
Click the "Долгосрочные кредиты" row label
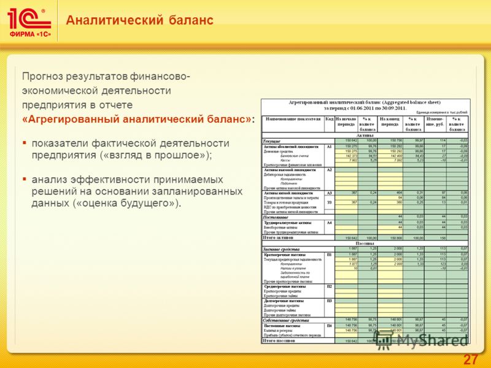(x=282, y=305)
